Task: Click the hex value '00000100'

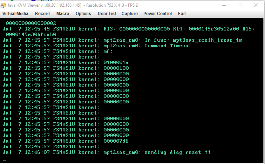Action: [x=116, y=68]
